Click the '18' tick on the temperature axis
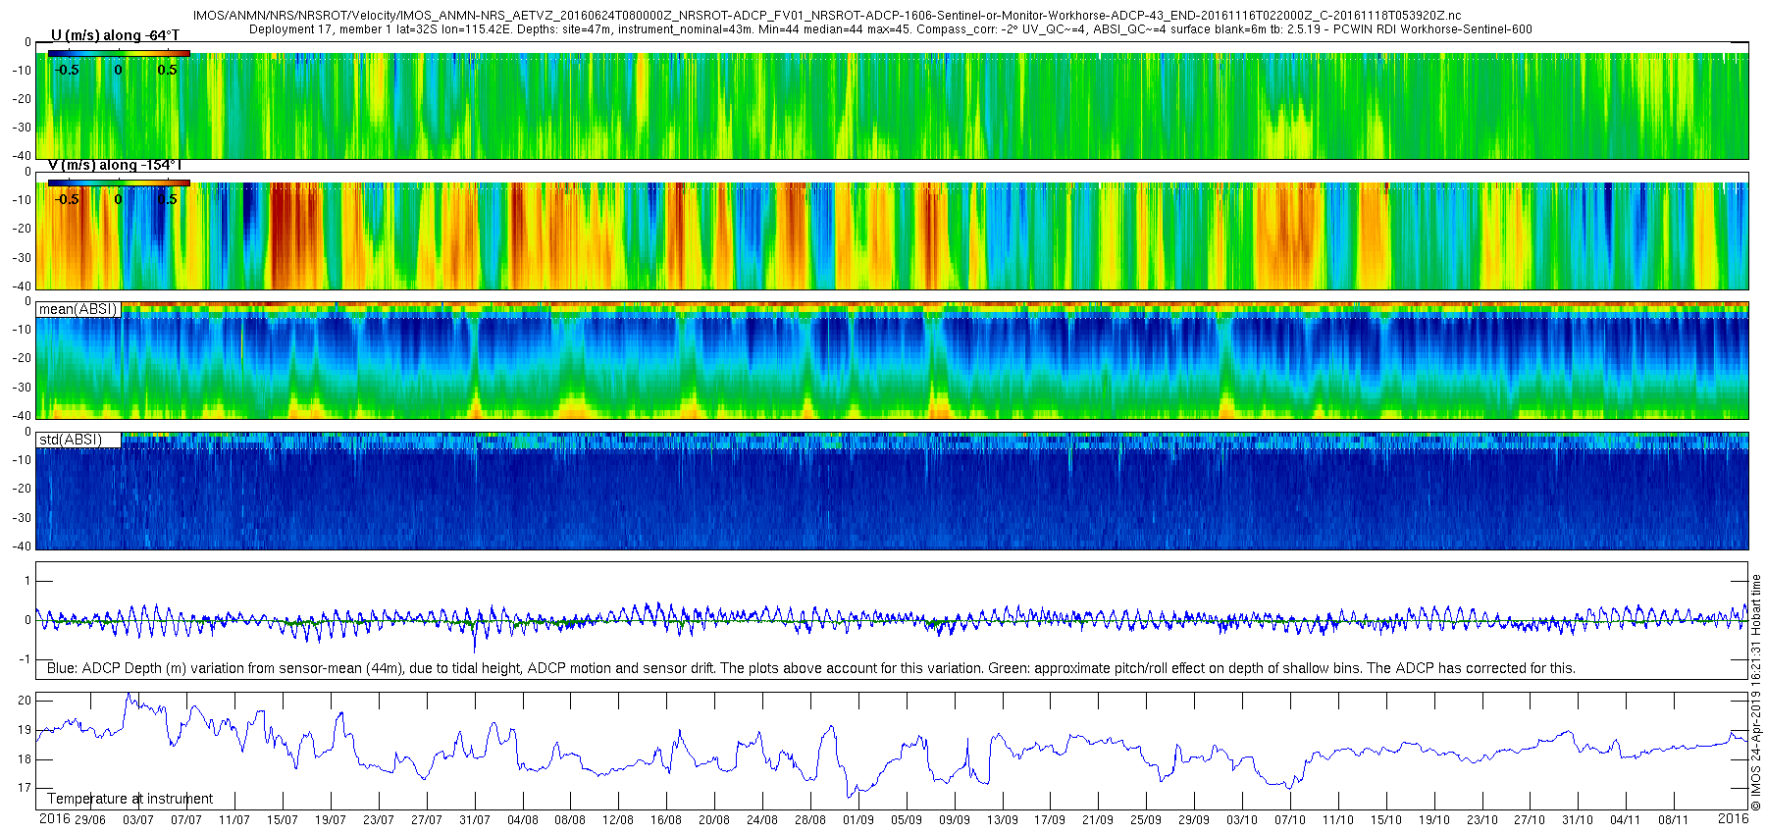Viewport: 1766px width, 834px height. coord(25,758)
